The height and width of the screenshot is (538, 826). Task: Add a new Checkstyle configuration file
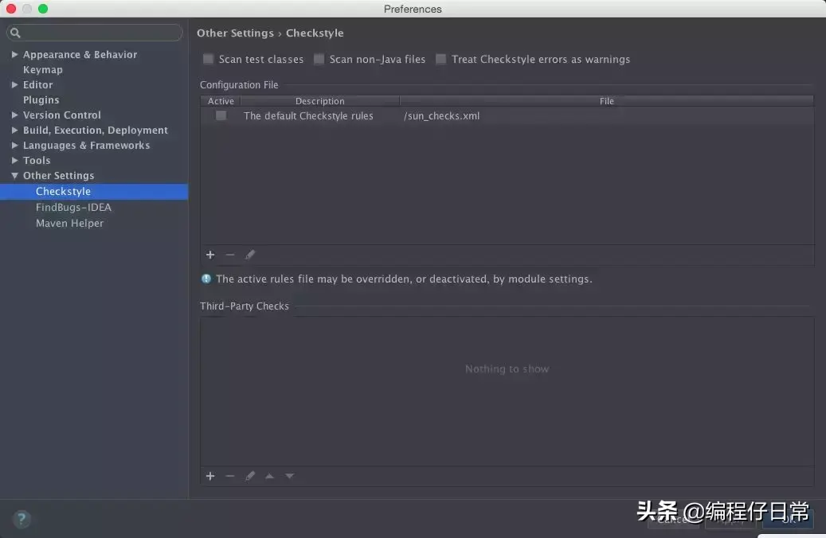coord(209,254)
